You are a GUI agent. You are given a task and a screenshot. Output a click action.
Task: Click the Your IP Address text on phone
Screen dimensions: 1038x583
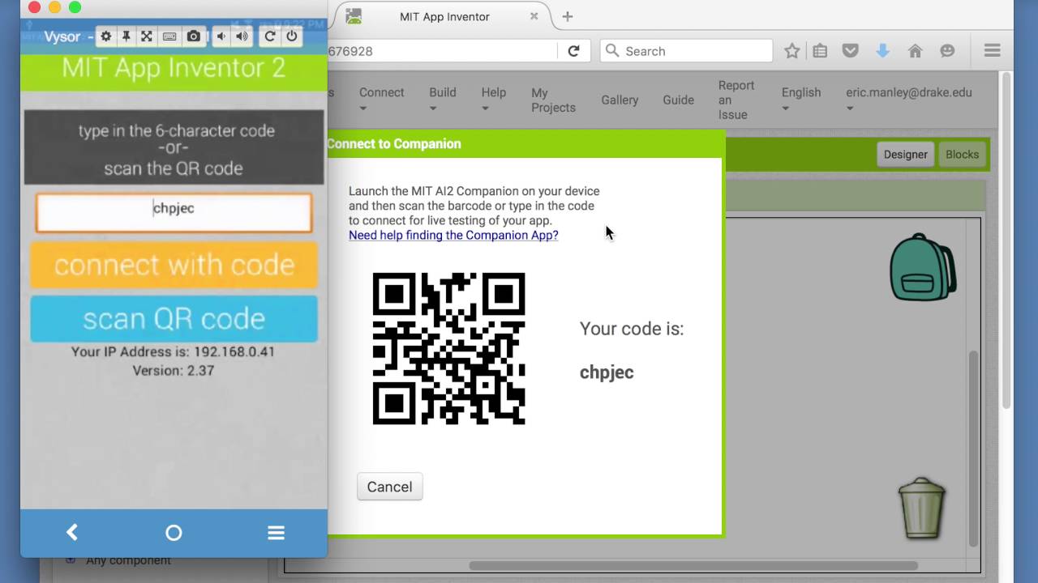[x=173, y=351]
